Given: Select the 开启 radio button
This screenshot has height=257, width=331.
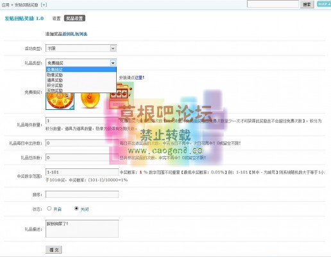Looking at the screenshot, I should pyautogui.click(x=49, y=208).
